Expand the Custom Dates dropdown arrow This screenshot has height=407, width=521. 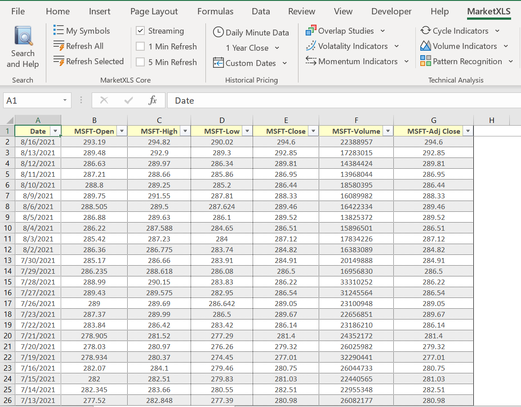(285, 63)
